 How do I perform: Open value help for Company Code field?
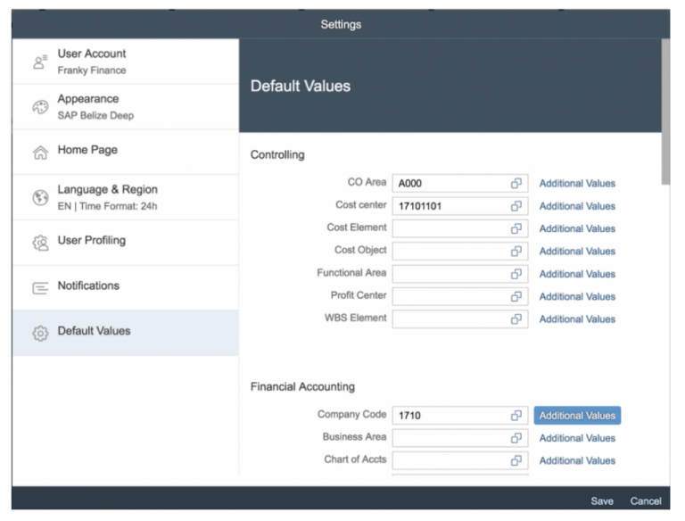(516, 416)
